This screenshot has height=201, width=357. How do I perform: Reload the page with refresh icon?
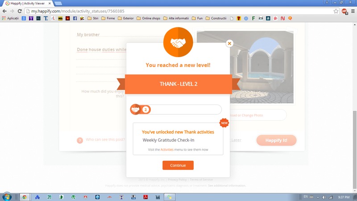tap(20, 11)
